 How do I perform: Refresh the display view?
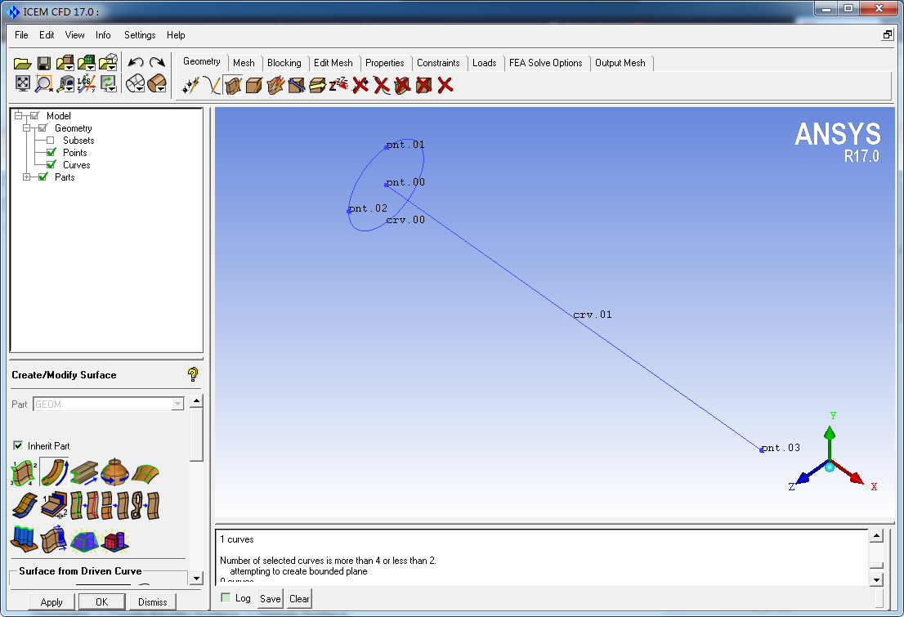[109, 83]
